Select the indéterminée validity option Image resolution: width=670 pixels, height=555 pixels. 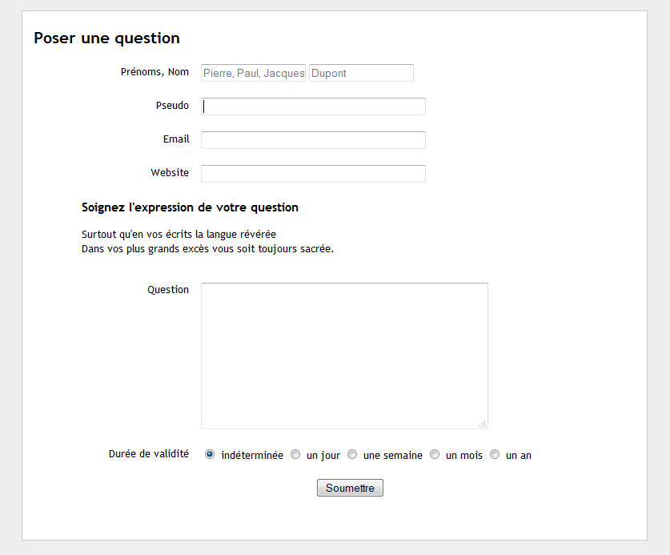(x=210, y=454)
